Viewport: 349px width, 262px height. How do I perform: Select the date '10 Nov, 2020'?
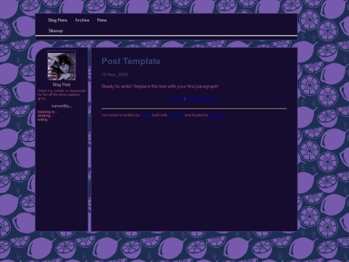pos(114,74)
